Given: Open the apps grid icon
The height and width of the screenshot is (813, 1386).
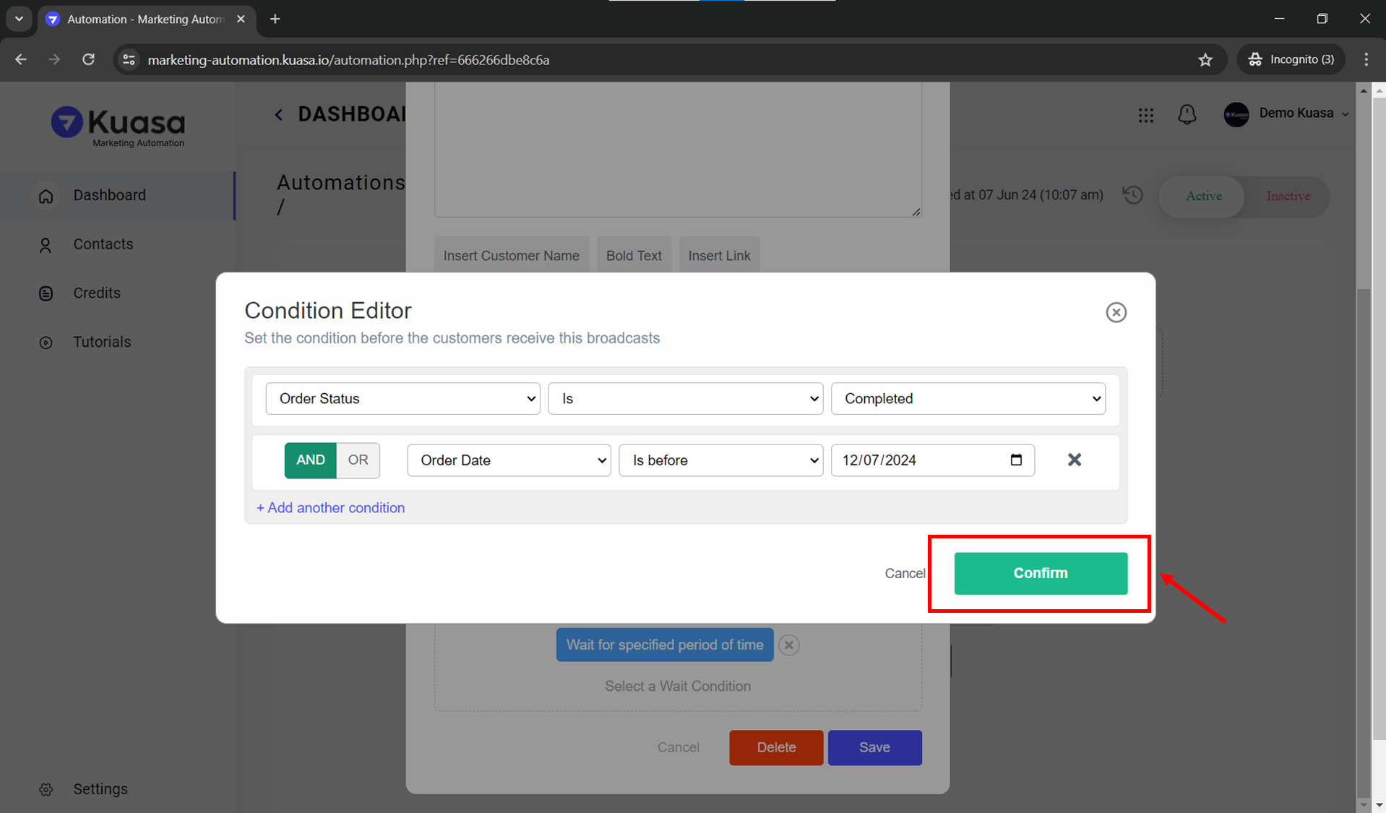Looking at the screenshot, I should click(x=1145, y=115).
